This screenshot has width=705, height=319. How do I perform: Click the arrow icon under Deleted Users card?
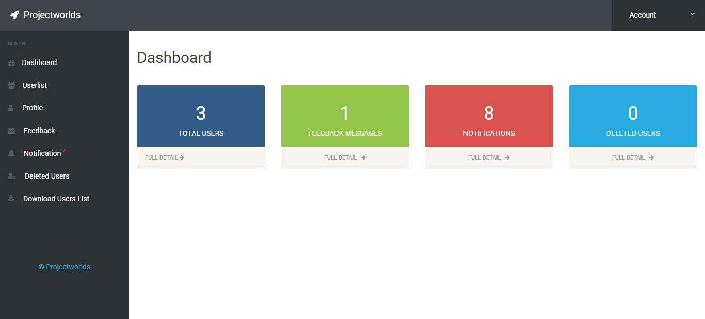point(651,158)
